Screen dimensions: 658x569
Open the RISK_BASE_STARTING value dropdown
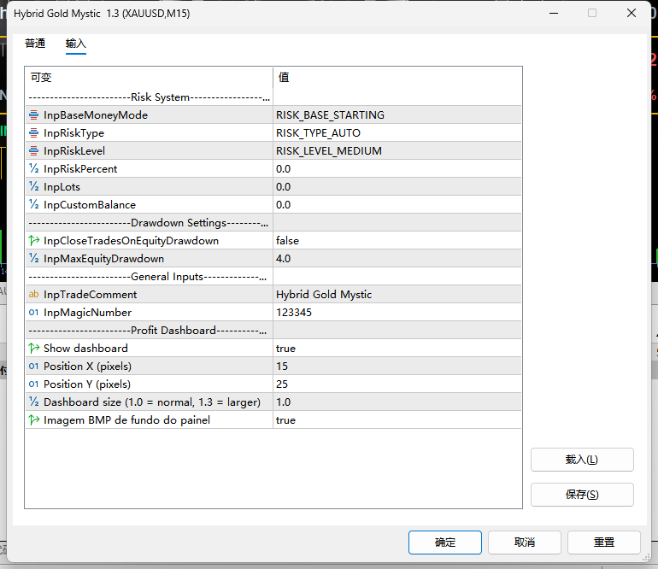pos(397,115)
